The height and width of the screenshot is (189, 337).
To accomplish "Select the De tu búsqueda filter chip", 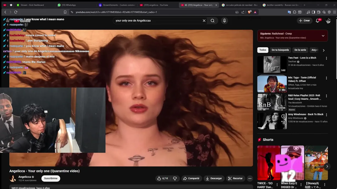I will [x=280, y=50].
